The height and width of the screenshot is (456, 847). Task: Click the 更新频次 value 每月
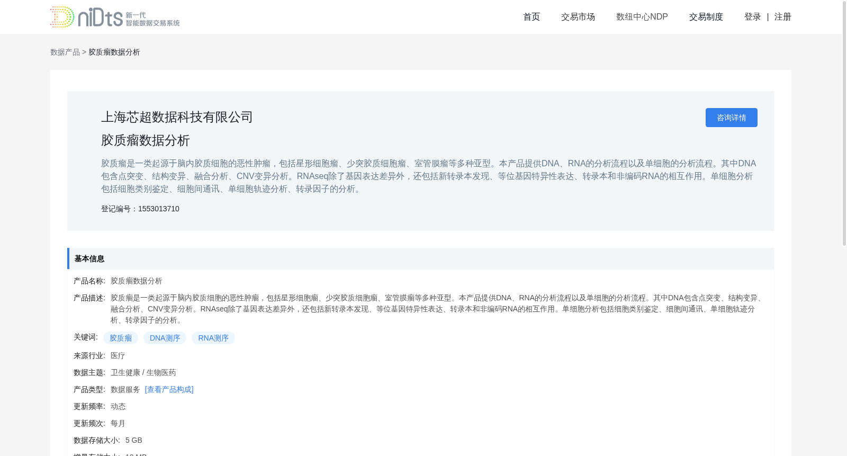click(118, 423)
